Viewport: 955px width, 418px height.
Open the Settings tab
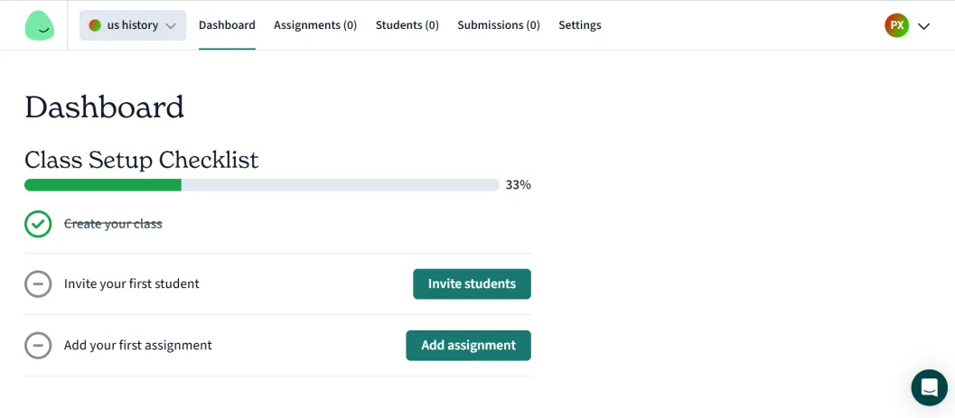tap(580, 25)
